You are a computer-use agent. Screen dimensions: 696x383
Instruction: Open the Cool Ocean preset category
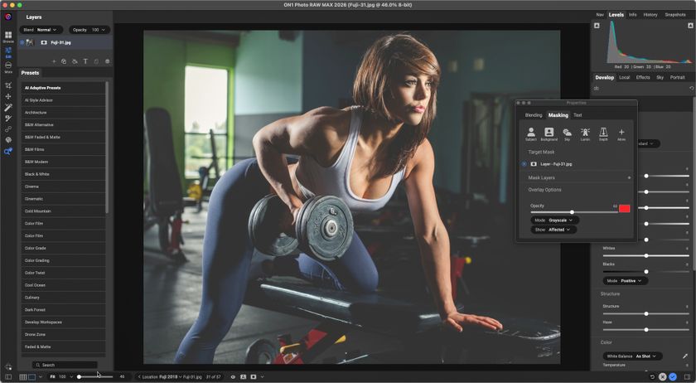point(64,285)
